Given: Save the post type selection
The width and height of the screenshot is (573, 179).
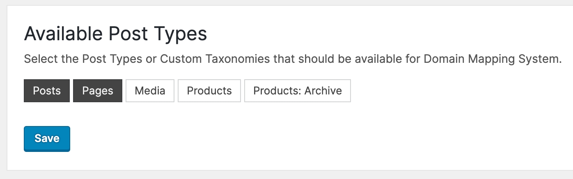Looking at the screenshot, I should [x=47, y=139].
